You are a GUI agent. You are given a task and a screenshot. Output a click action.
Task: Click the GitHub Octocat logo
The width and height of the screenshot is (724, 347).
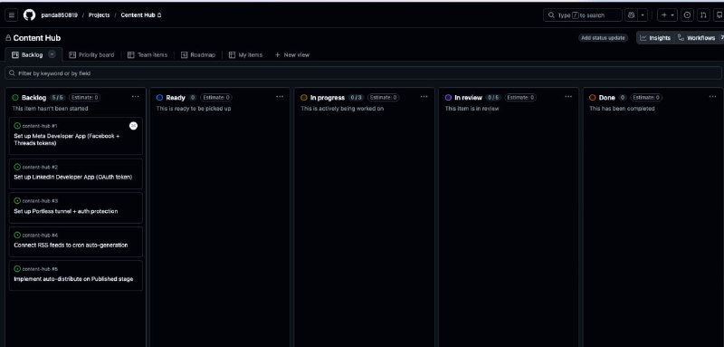29,15
